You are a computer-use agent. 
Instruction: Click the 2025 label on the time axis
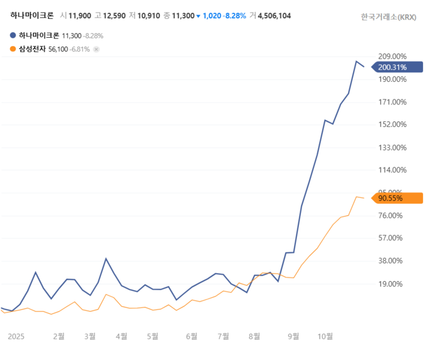16,337
